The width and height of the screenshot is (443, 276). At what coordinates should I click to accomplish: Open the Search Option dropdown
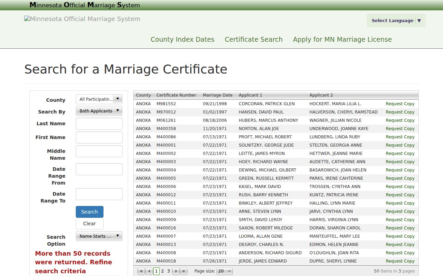coord(99,236)
